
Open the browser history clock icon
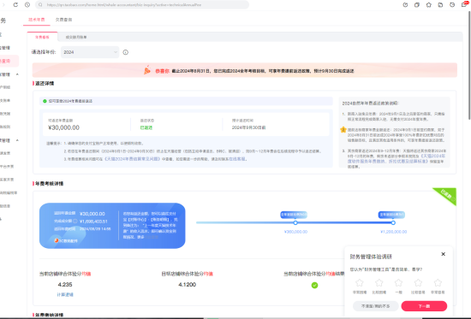click(27, 5)
